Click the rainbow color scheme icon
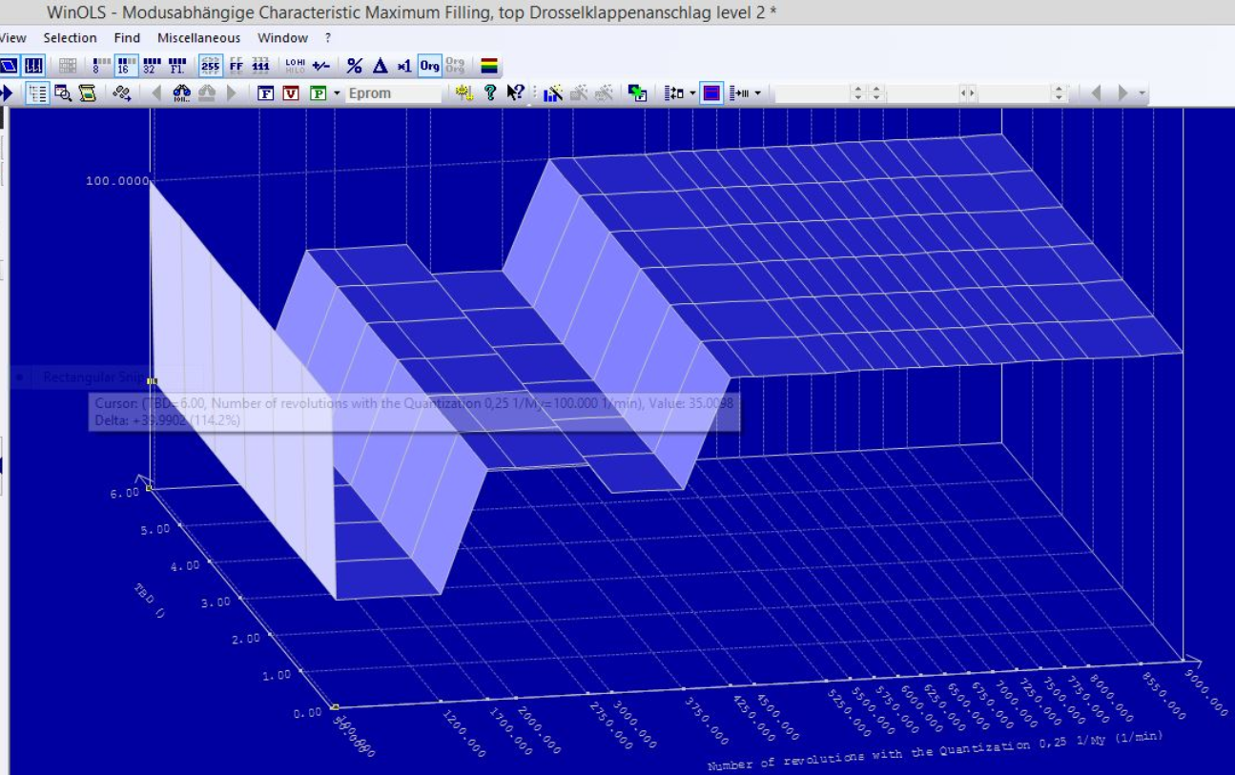Screen dimensions: 1235x775 [488, 66]
